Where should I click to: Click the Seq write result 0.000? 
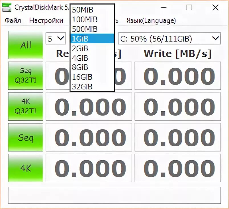pyautogui.click(x=178, y=137)
